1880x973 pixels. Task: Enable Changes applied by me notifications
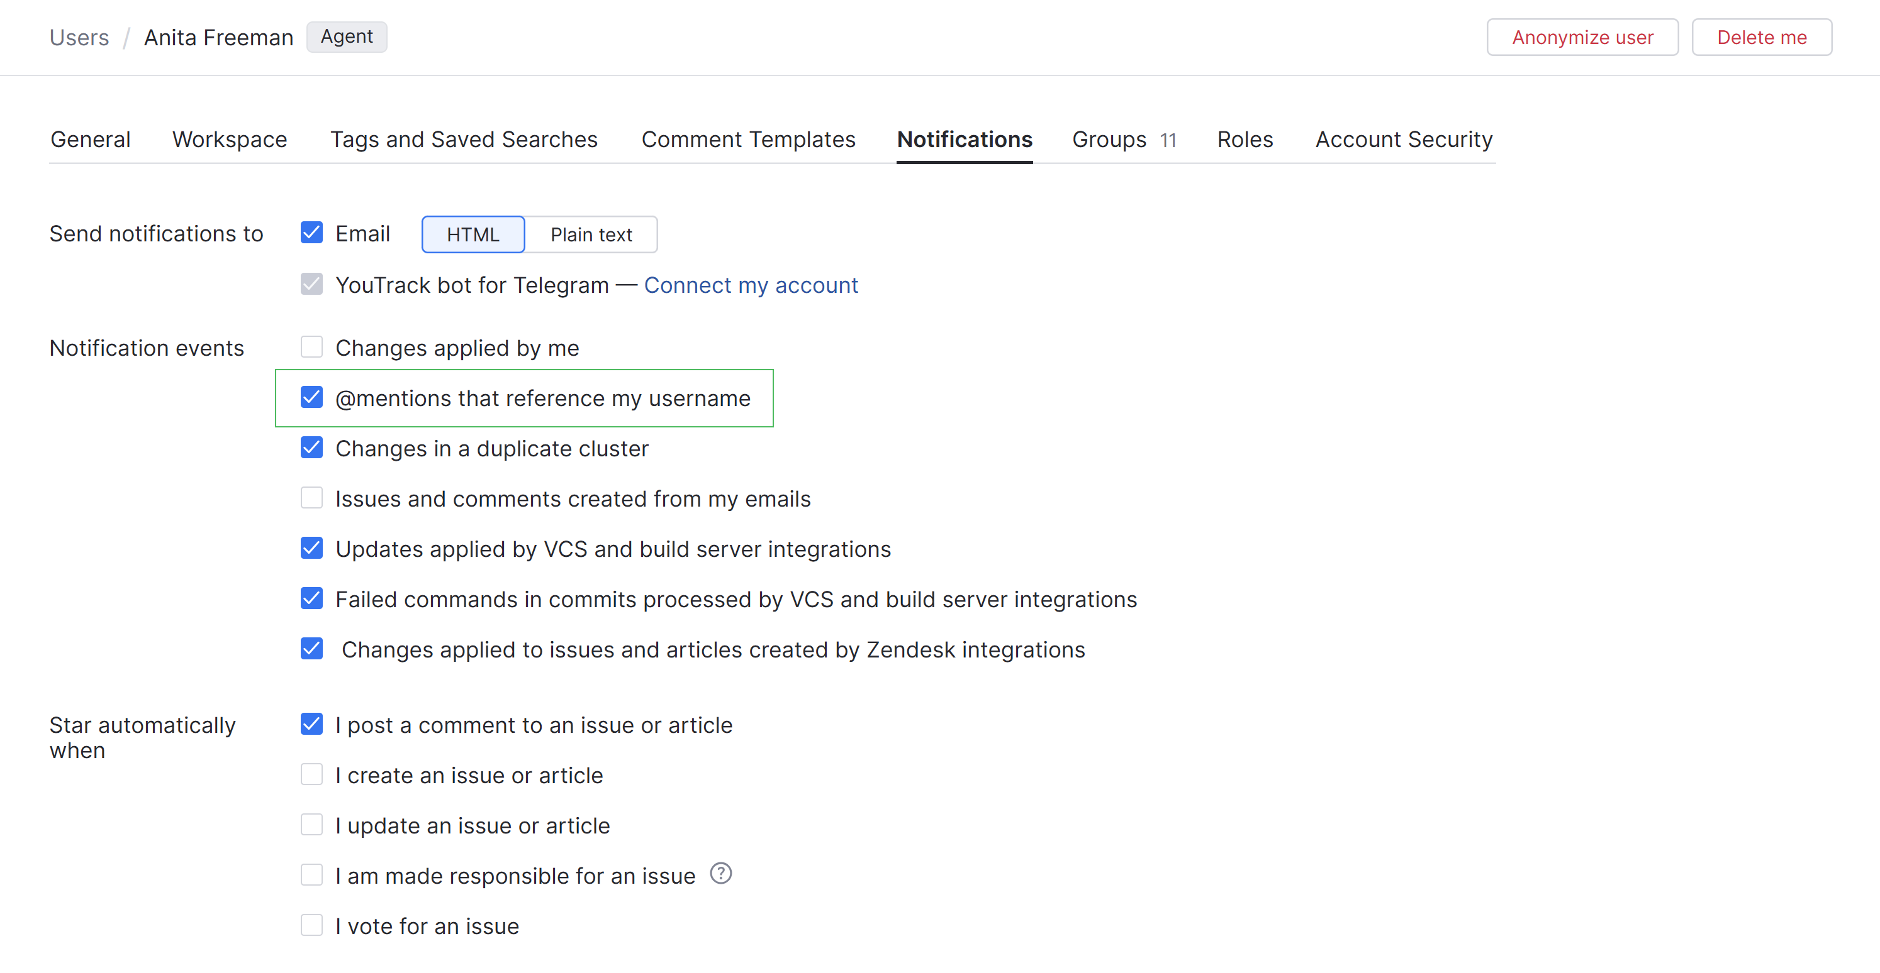click(311, 347)
